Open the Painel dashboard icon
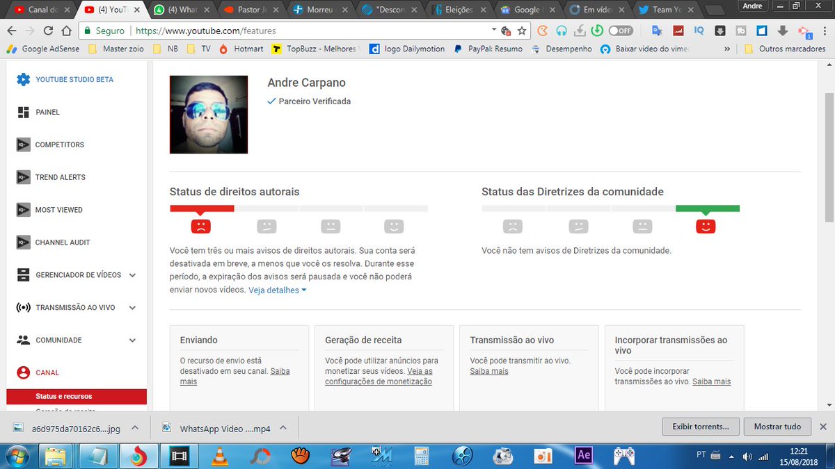This screenshot has width=835, height=469. coord(23,112)
